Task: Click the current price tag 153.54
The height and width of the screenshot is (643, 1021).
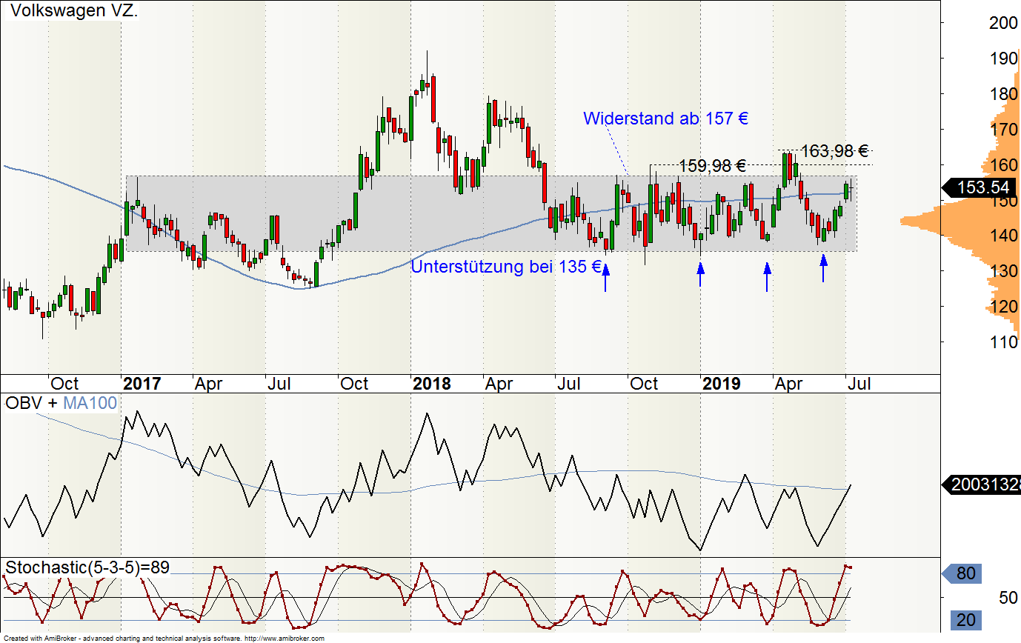Action: [x=980, y=188]
